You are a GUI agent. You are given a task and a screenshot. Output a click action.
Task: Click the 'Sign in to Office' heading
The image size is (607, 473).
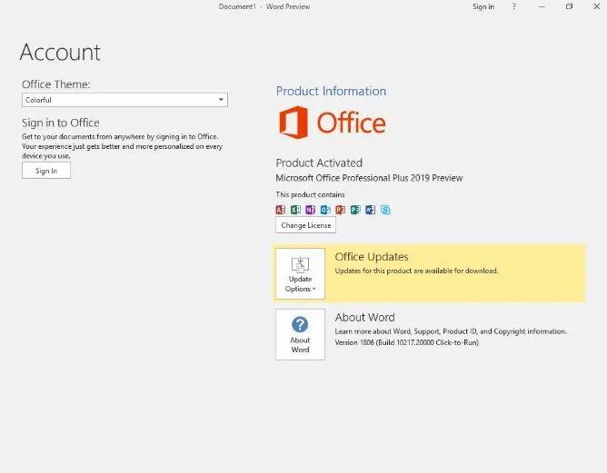(x=61, y=123)
